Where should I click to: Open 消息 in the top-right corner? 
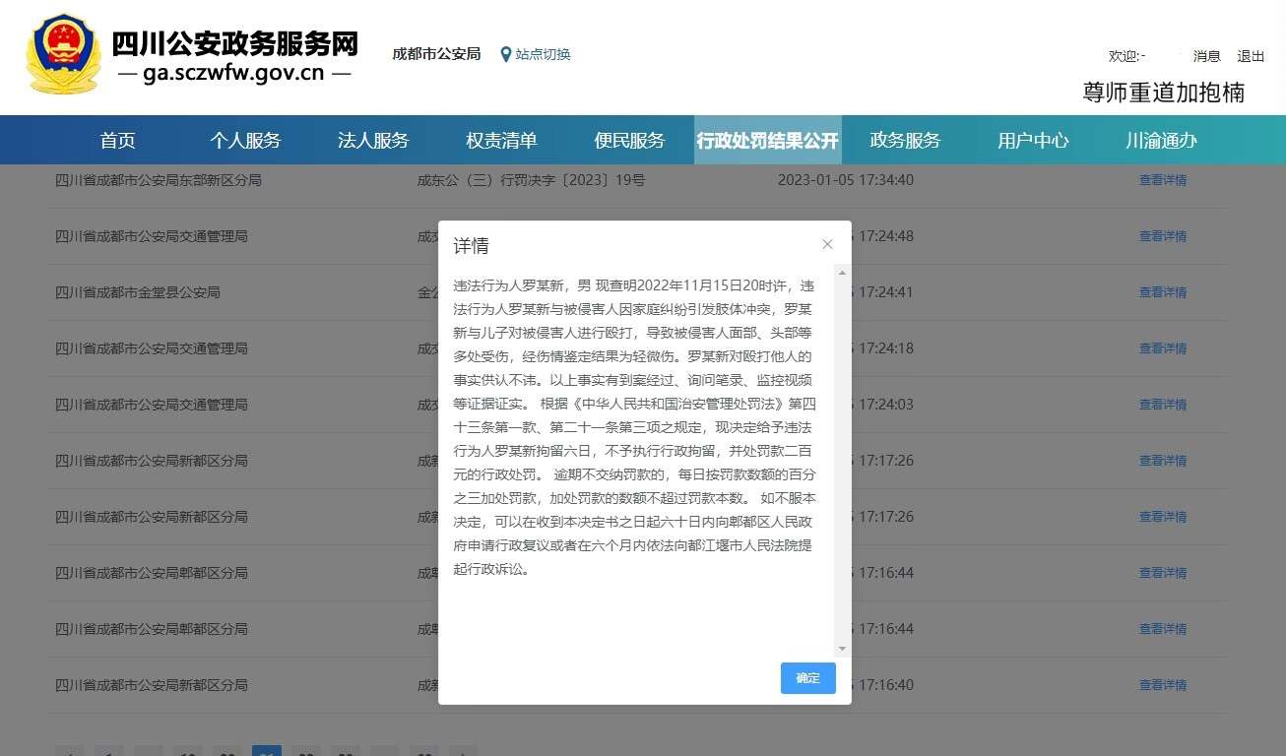coord(1206,56)
